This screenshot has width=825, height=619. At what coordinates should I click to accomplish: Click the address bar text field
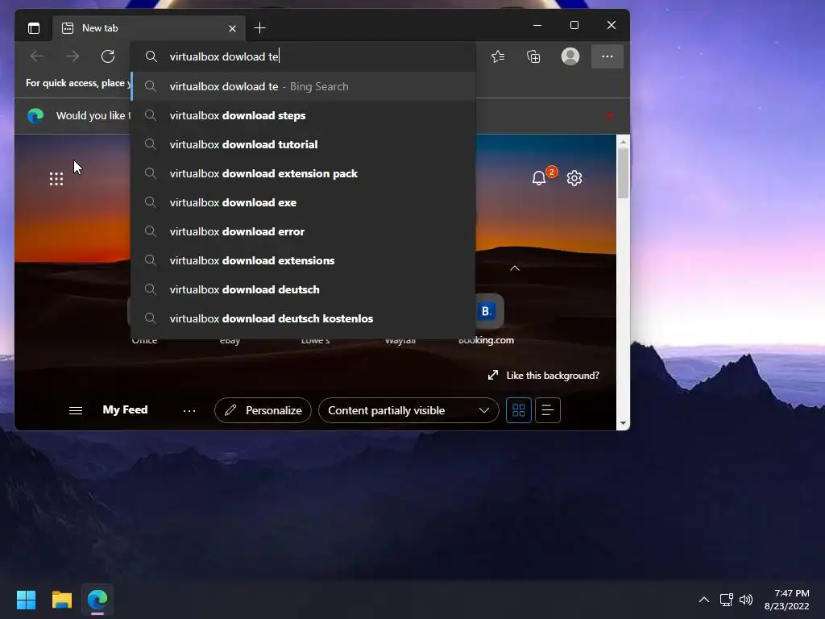coord(303,56)
